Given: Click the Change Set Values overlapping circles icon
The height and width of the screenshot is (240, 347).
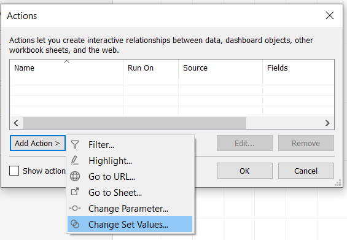Looking at the screenshot, I should tap(75, 224).
